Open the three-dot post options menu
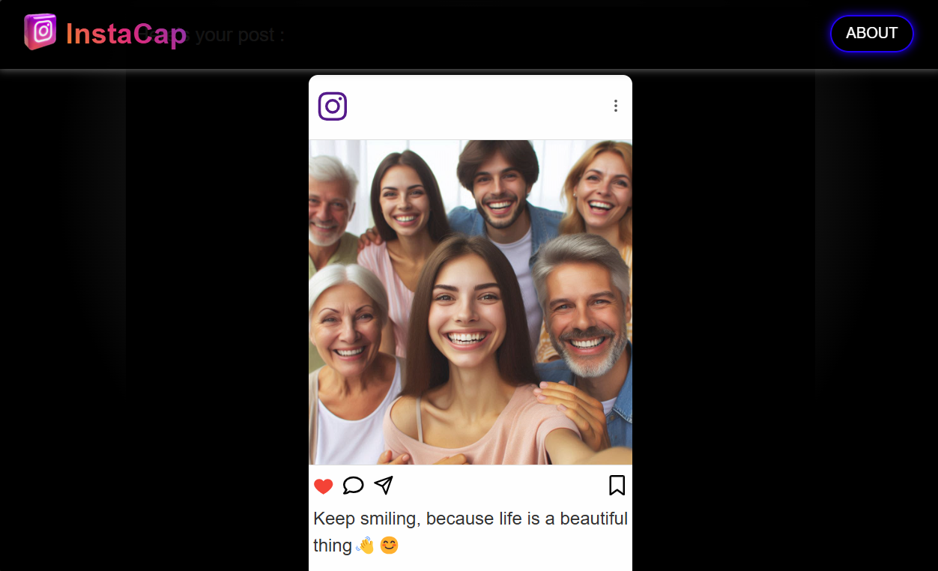Screen dimensions: 938x571 coord(615,106)
